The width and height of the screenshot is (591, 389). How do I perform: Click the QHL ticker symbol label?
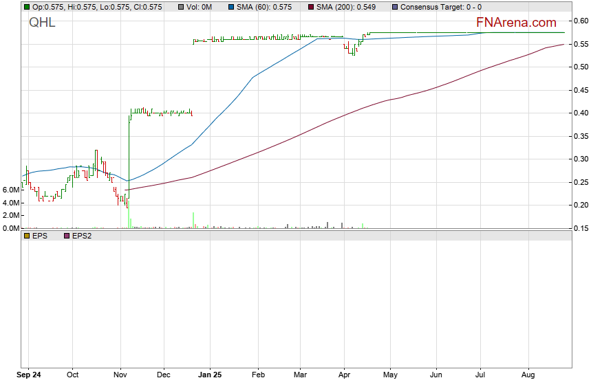click(42, 22)
